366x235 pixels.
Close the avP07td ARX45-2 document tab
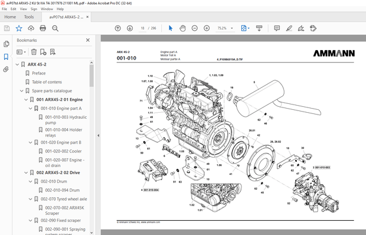coord(87,17)
